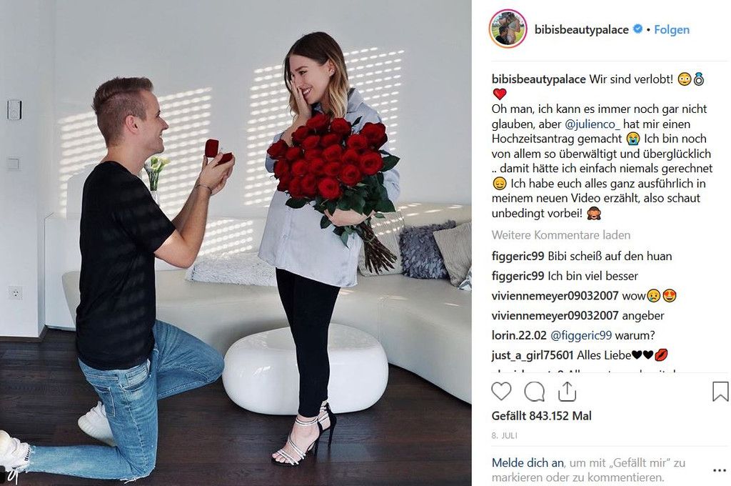Follow the account via Folgen
The image size is (731, 486).
671,29
